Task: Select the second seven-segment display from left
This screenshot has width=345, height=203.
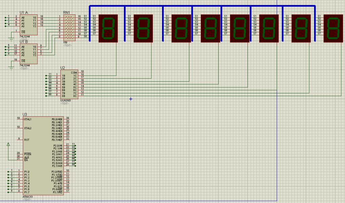Action: coord(143,28)
